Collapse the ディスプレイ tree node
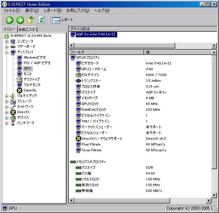The height and width of the screenshot is (213, 219). pos(7,52)
